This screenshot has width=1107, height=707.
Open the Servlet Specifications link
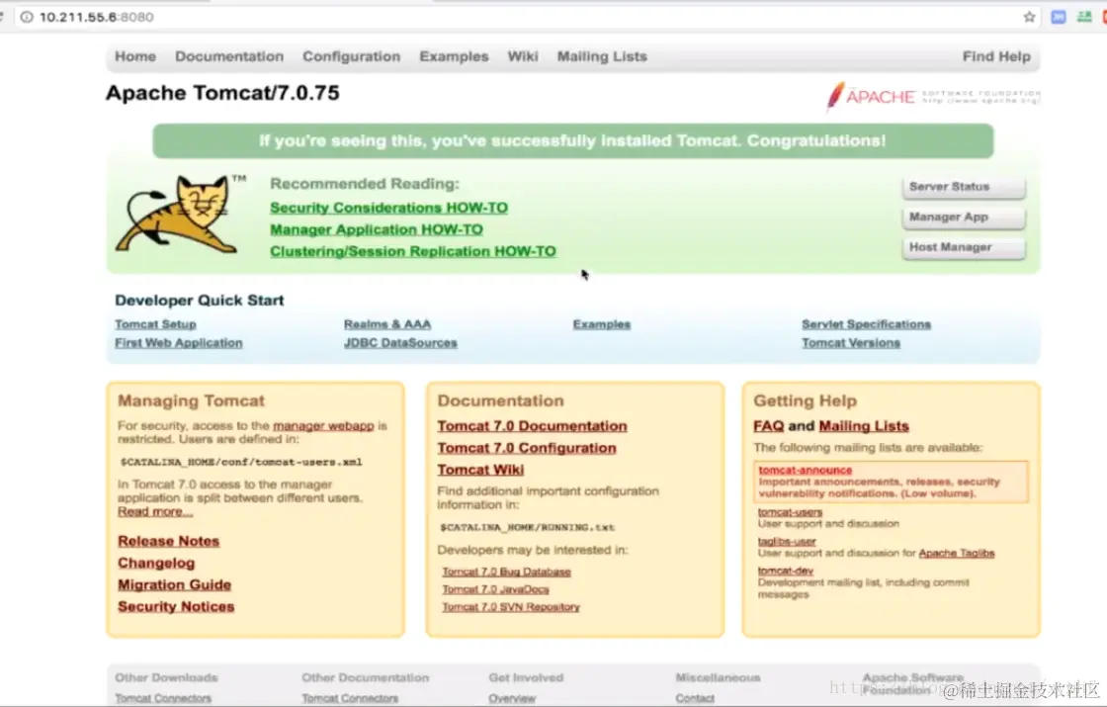pyautogui.click(x=866, y=324)
